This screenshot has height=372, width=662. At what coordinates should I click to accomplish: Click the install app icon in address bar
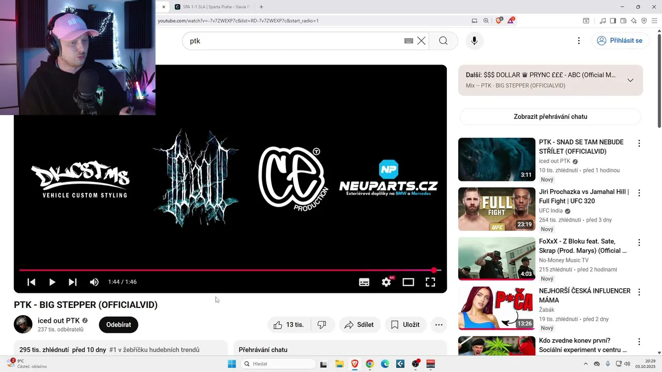tap(474, 21)
